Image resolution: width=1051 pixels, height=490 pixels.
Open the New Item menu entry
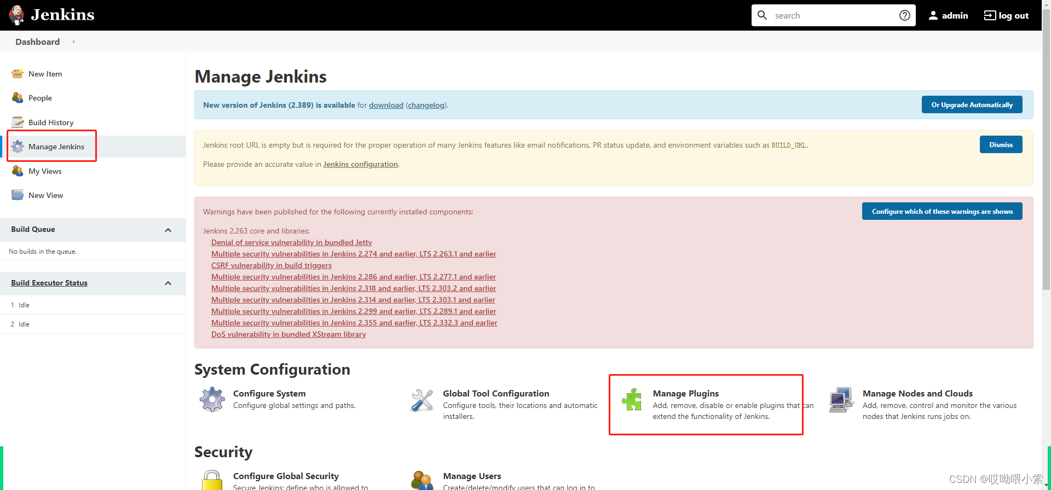click(45, 74)
